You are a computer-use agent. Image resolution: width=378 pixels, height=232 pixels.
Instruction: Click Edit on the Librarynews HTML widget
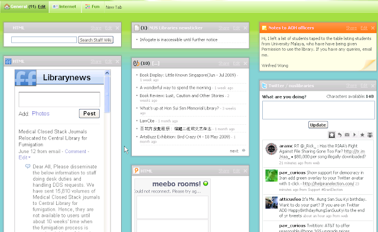[x=109, y=62]
